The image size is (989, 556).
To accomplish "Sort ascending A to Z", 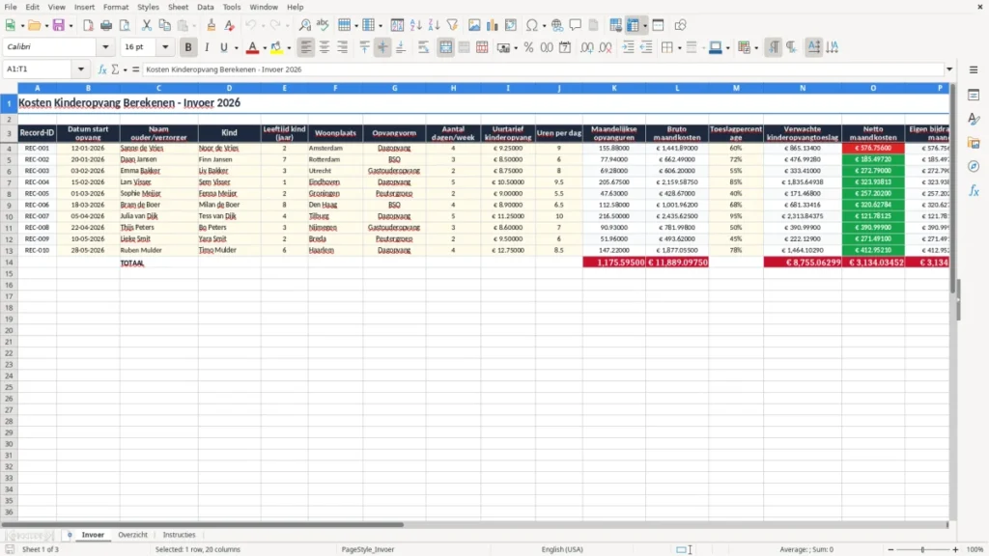I will pyautogui.click(x=415, y=25).
